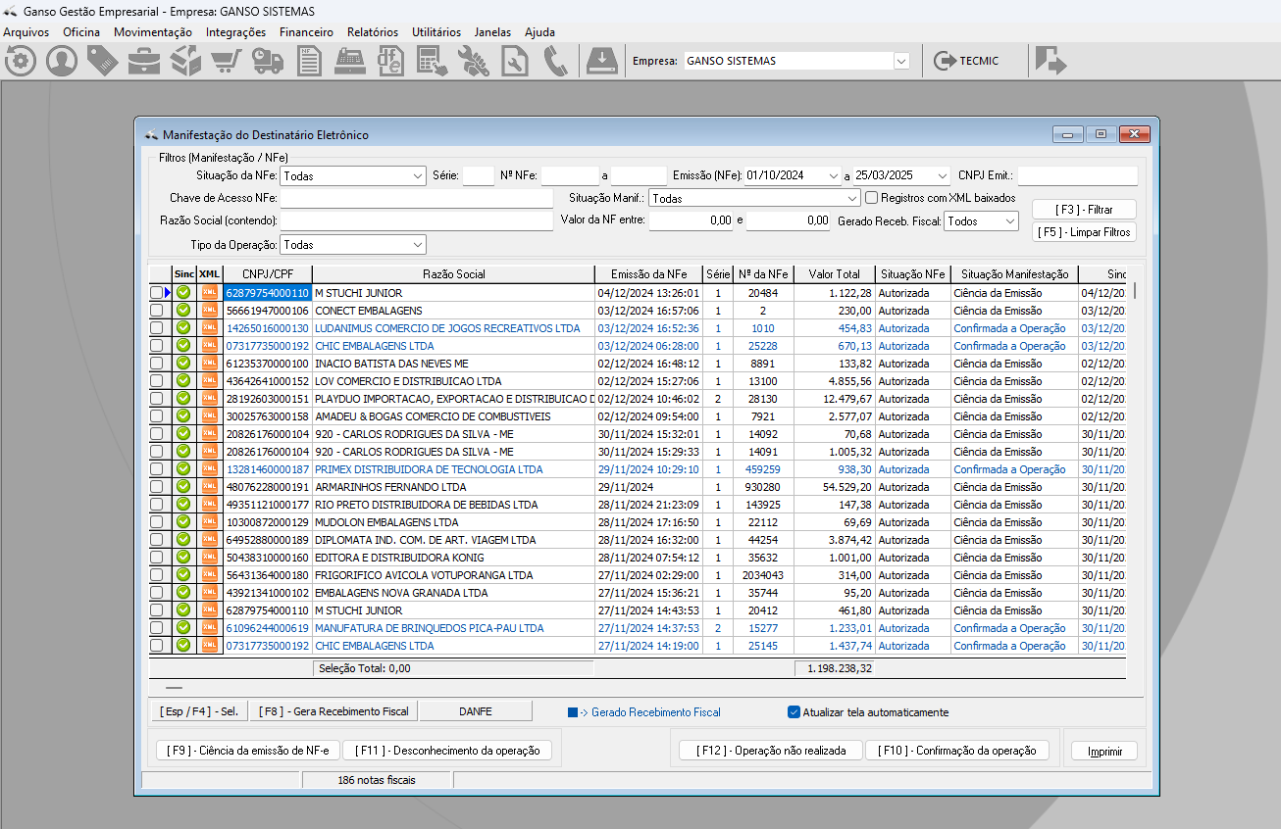Click the price tag barcode toolbar icon

pos(103,61)
